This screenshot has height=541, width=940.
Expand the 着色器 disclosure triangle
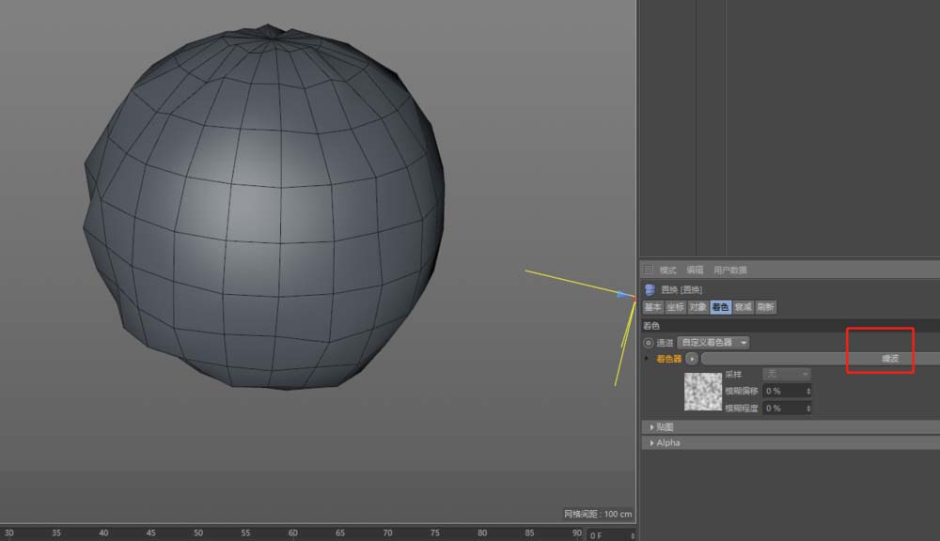646,359
